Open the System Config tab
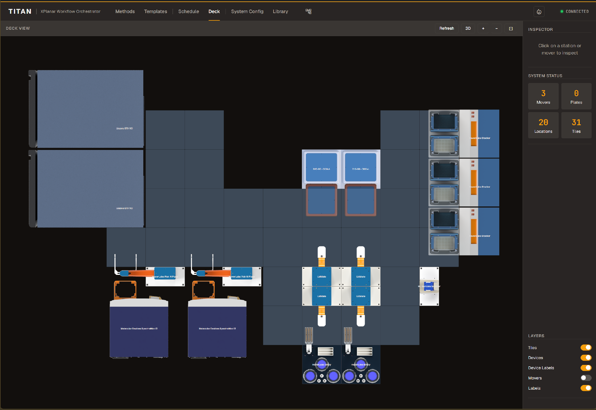This screenshot has width=596, height=410. click(x=247, y=11)
